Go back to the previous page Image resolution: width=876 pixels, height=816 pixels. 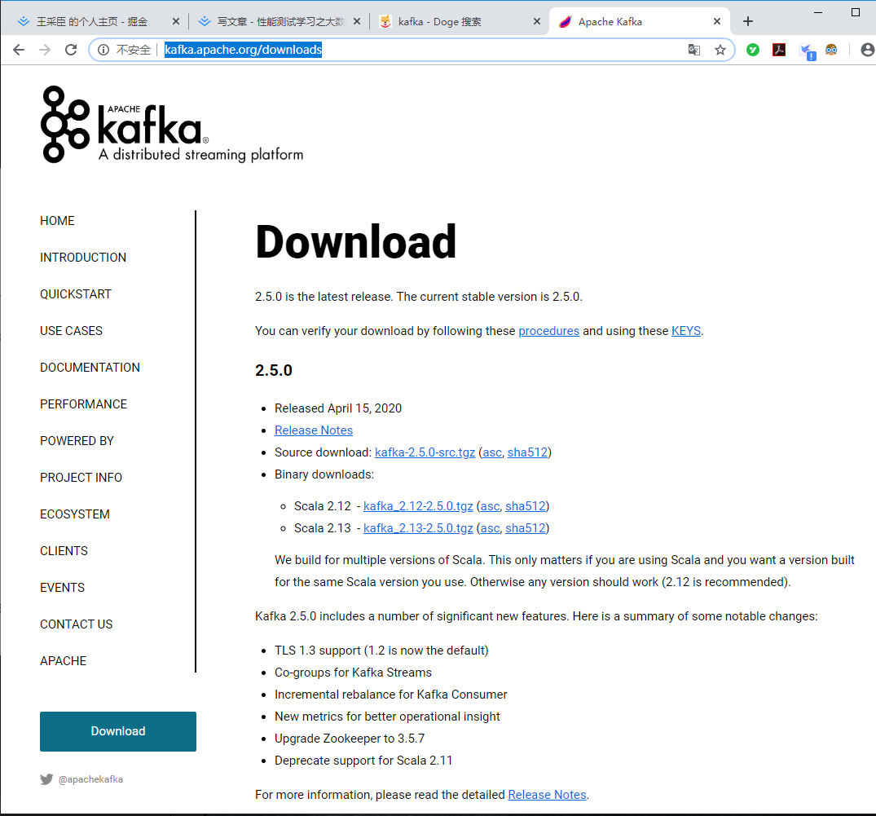coord(19,50)
